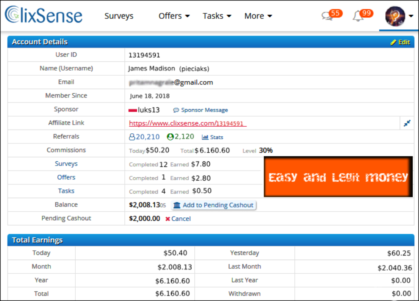
Task: Go to the Surveys menu item
Action: click(x=119, y=16)
